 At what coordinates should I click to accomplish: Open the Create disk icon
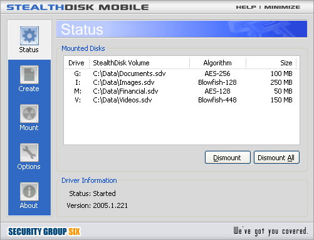click(x=29, y=75)
